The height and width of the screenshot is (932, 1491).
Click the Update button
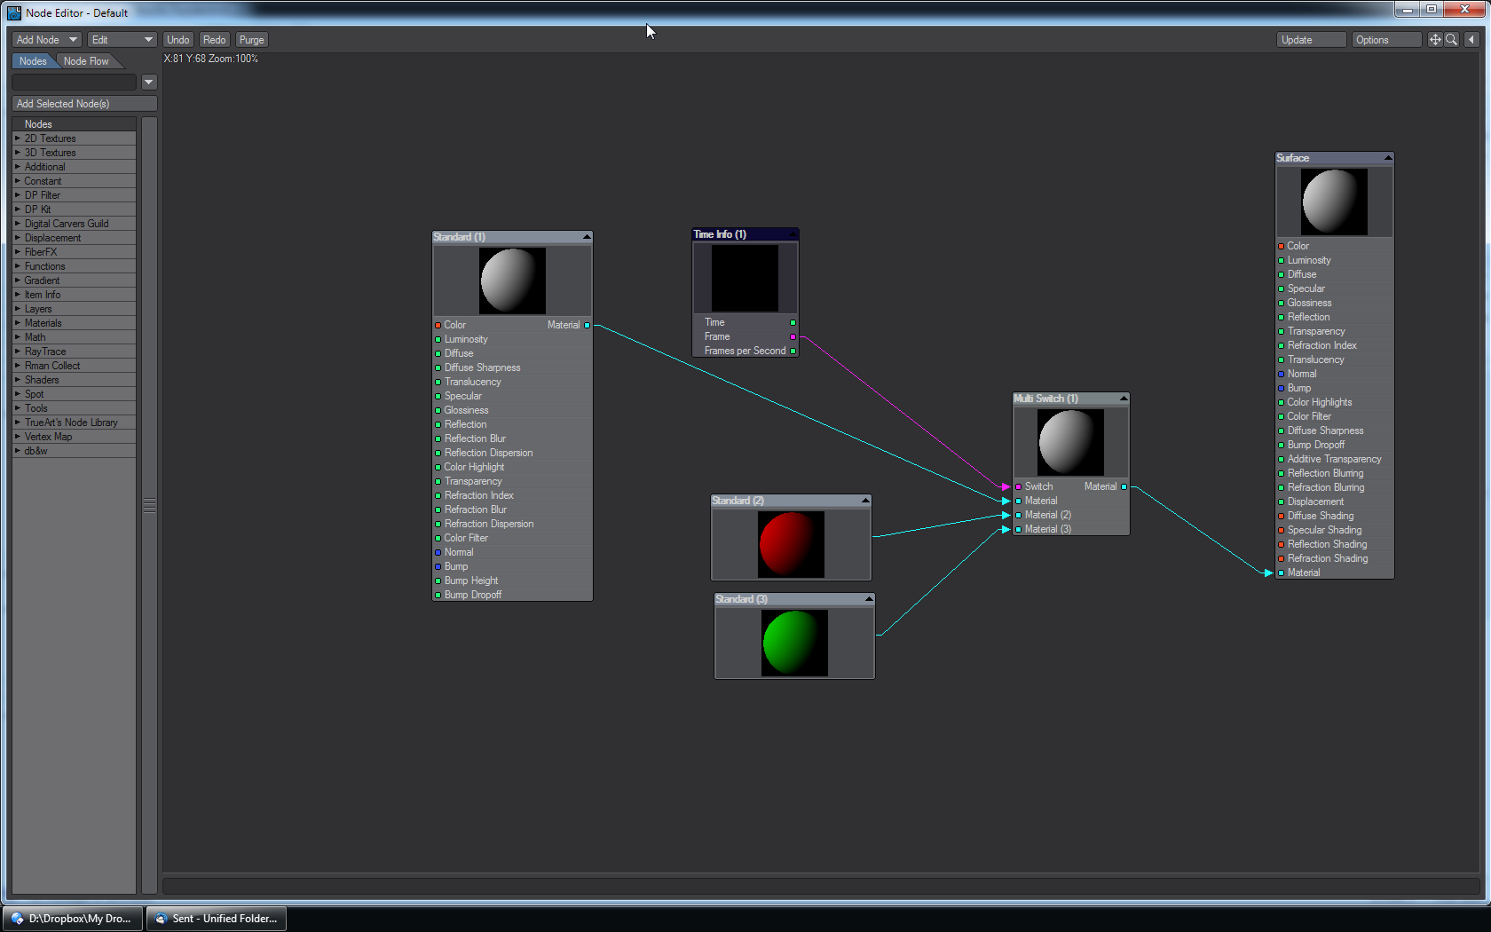pos(1311,40)
